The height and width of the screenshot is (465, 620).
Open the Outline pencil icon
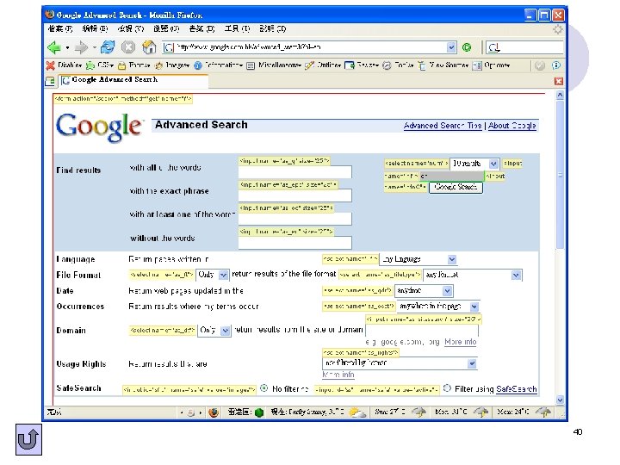[310, 65]
